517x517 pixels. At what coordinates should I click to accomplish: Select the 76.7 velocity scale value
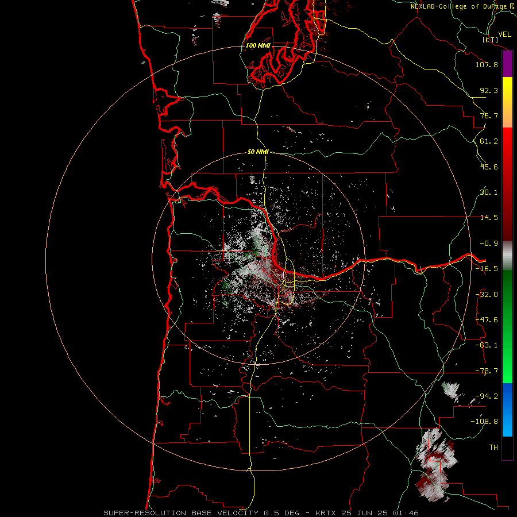click(489, 115)
